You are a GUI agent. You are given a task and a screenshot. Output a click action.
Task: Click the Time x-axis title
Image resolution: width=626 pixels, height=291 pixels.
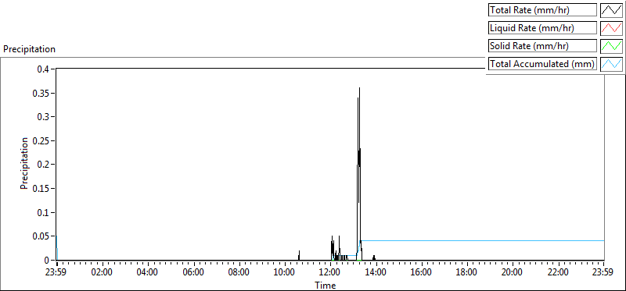[326, 285]
